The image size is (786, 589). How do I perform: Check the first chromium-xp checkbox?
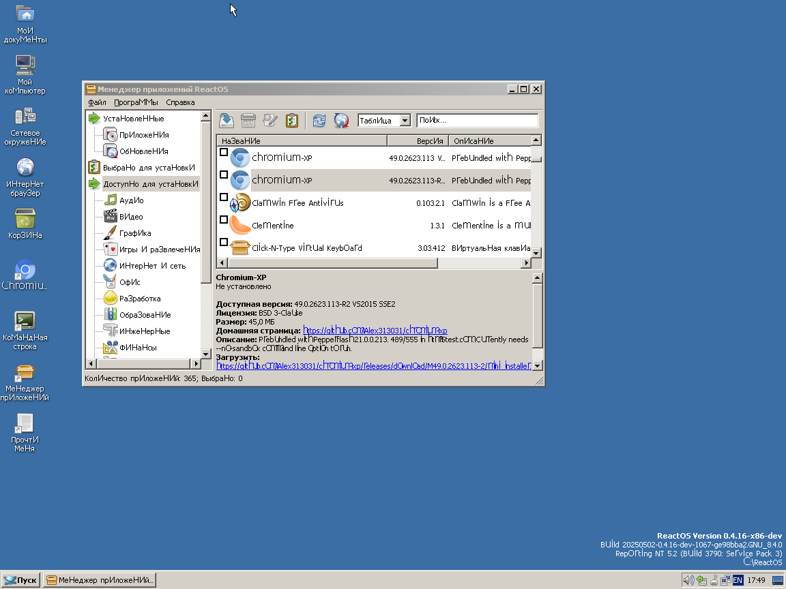[x=224, y=152]
